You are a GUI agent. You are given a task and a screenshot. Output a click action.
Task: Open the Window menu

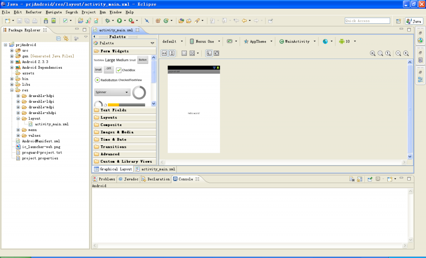tap(116, 12)
